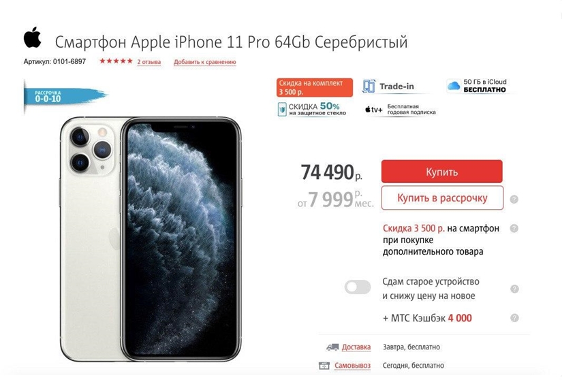This screenshot has height=380, width=562.
Task: Click the 50% protective glass discount badge
Action: (x=312, y=109)
